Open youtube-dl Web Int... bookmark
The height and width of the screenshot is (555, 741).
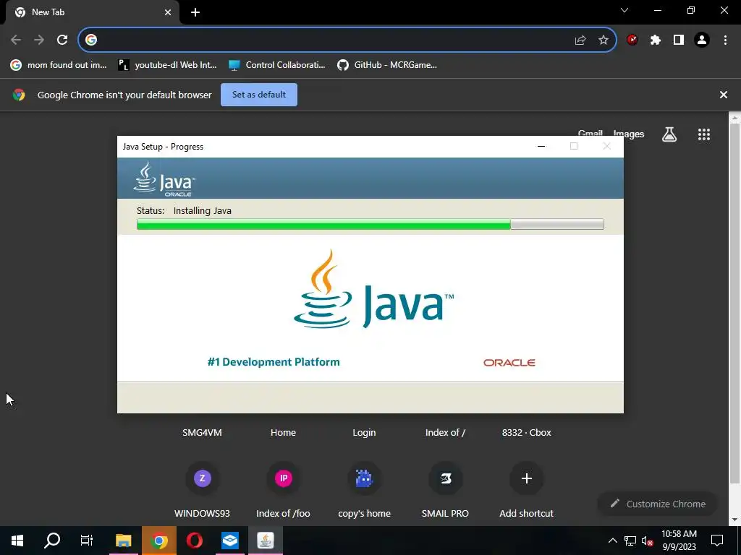tap(167, 65)
